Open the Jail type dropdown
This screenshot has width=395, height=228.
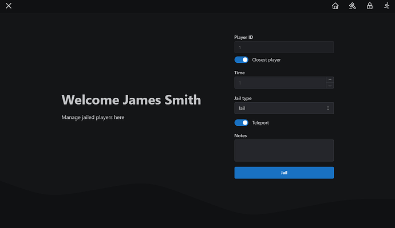point(284,108)
